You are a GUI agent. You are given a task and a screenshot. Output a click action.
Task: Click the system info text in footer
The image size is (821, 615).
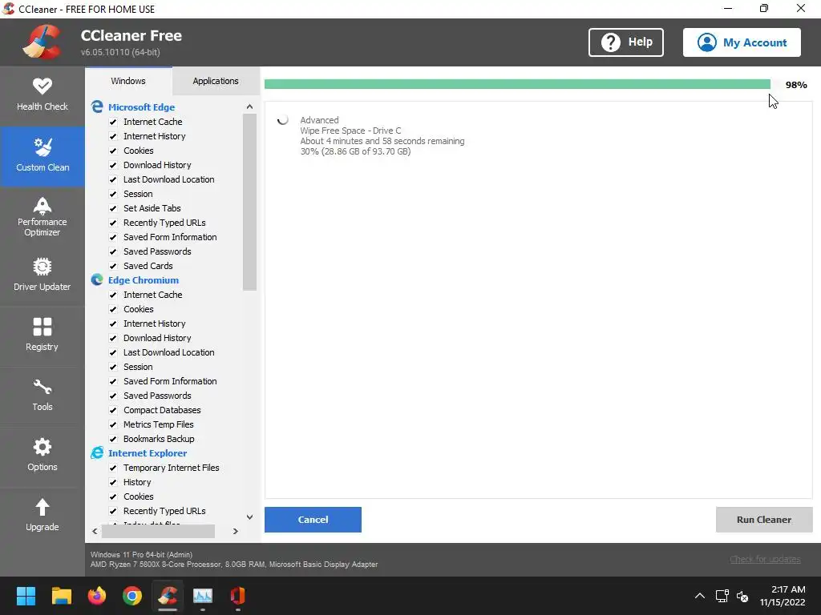click(234, 560)
